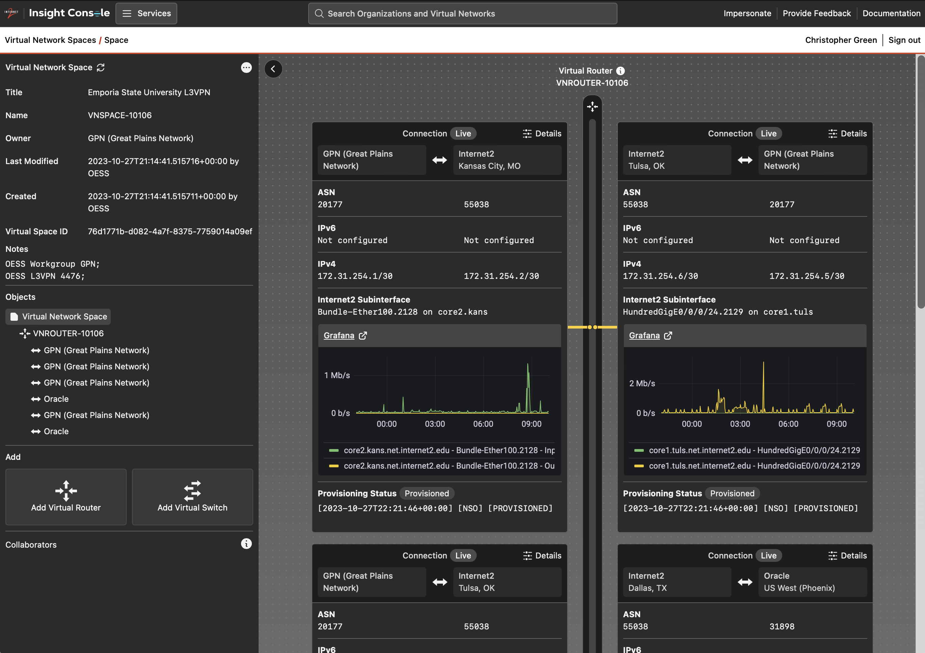The width and height of the screenshot is (925, 653).
Task: Open Details for Internet2 Tulsa to GPN connection
Action: [x=847, y=133]
